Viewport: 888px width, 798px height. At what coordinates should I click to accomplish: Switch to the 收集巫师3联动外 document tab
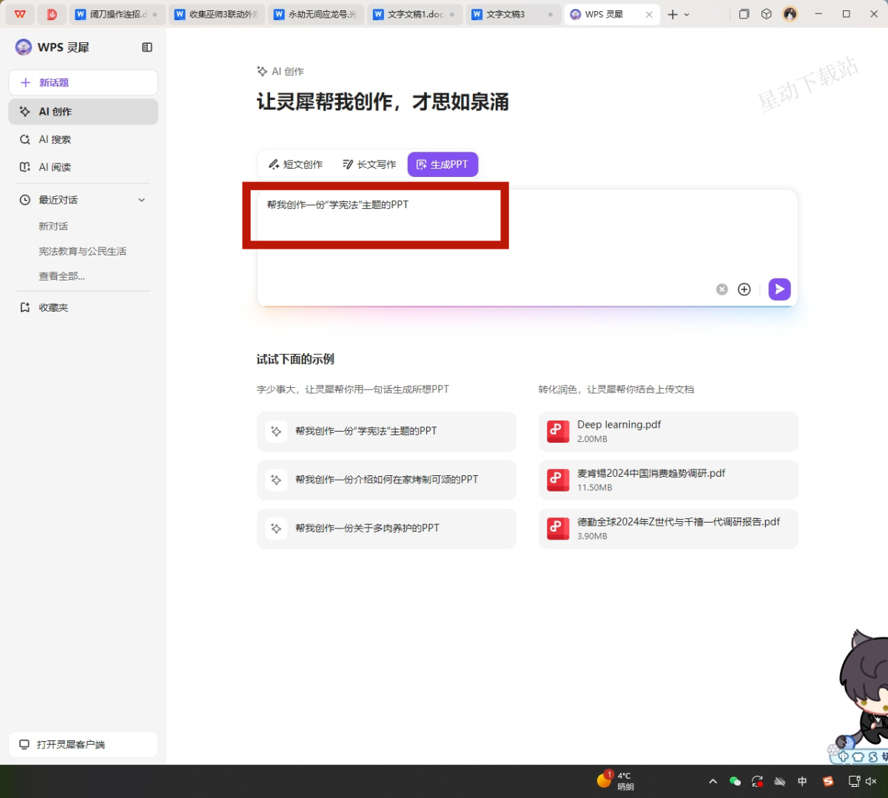[217, 14]
